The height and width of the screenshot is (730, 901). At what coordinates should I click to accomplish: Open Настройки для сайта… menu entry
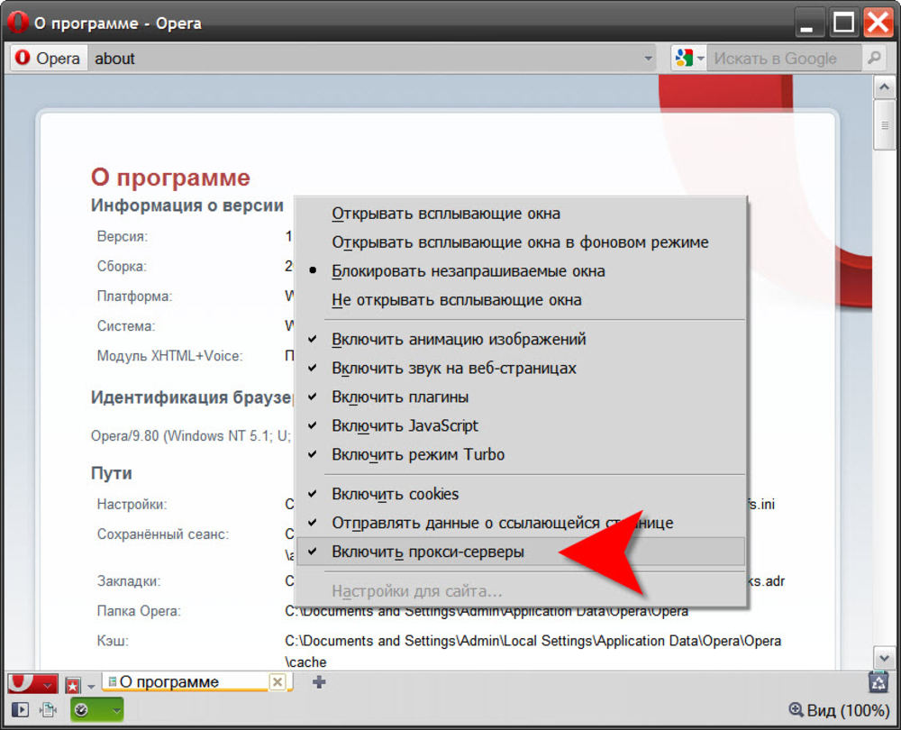click(521, 591)
